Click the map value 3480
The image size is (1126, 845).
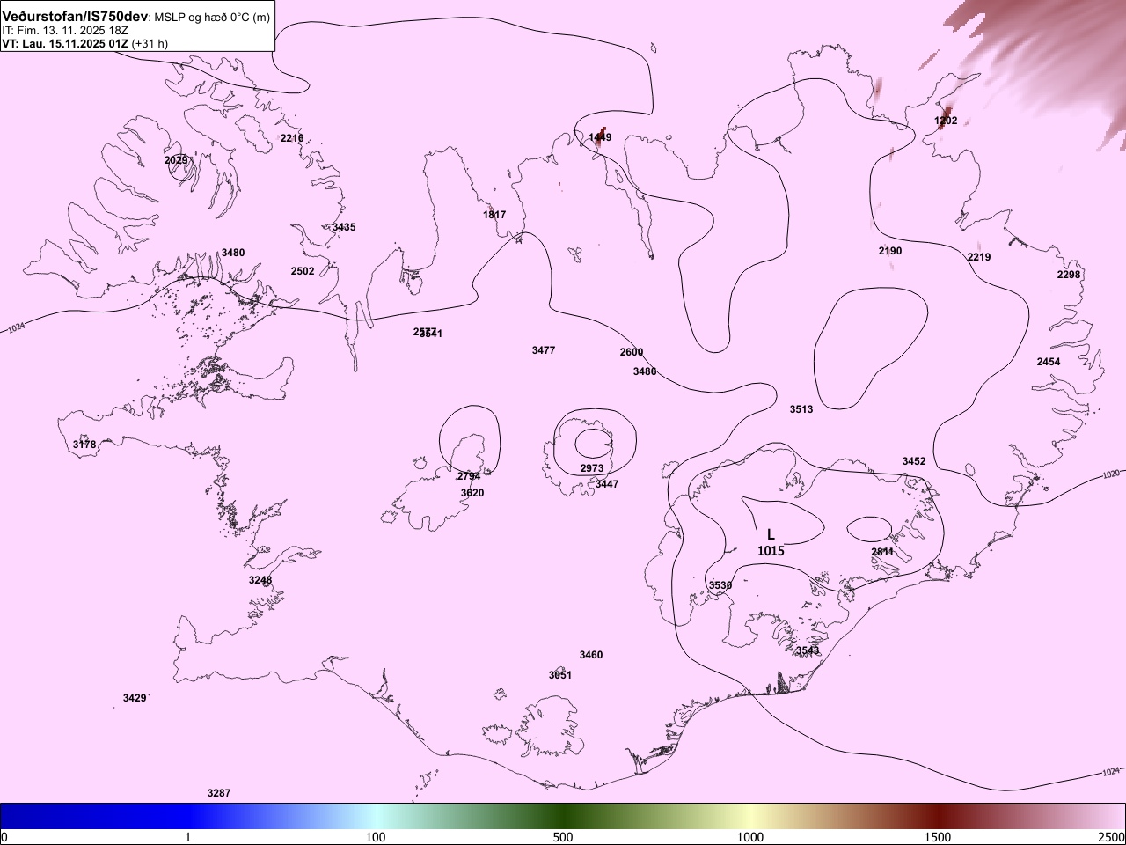233,253
